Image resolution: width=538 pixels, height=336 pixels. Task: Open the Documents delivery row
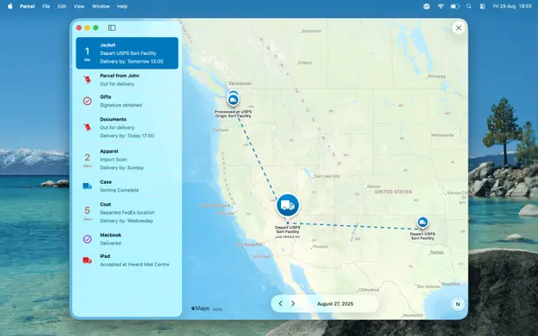[127, 127]
